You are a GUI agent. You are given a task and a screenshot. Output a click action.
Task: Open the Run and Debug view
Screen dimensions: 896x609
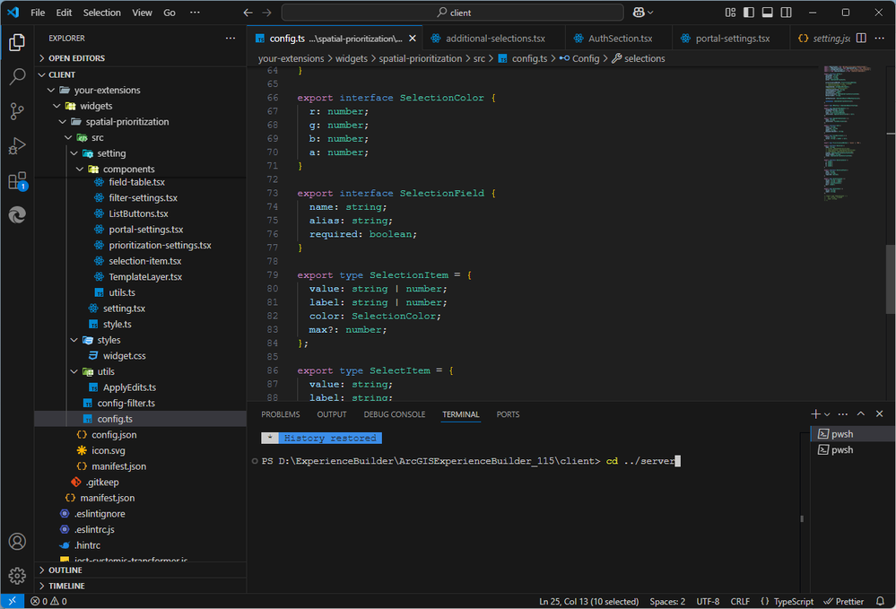[x=17, y=146]
